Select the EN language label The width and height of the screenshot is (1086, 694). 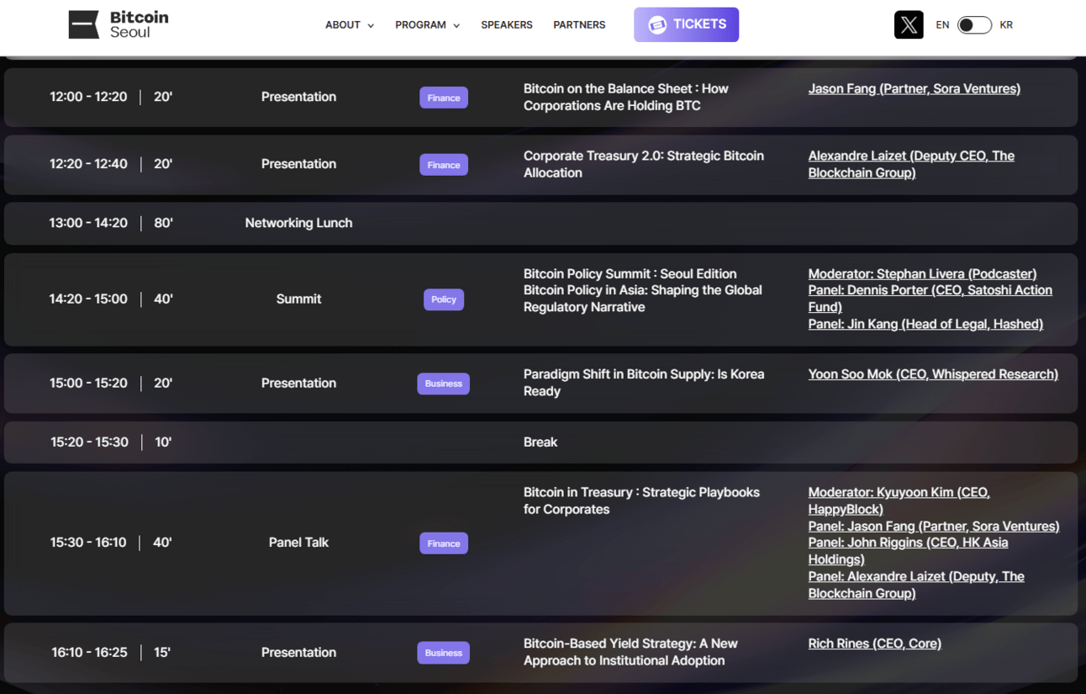[x=942, y=25]
